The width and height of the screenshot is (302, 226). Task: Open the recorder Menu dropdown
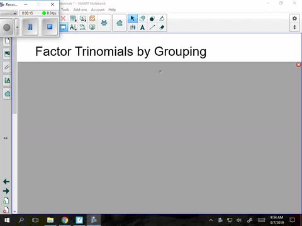click(x=9, y=13)
